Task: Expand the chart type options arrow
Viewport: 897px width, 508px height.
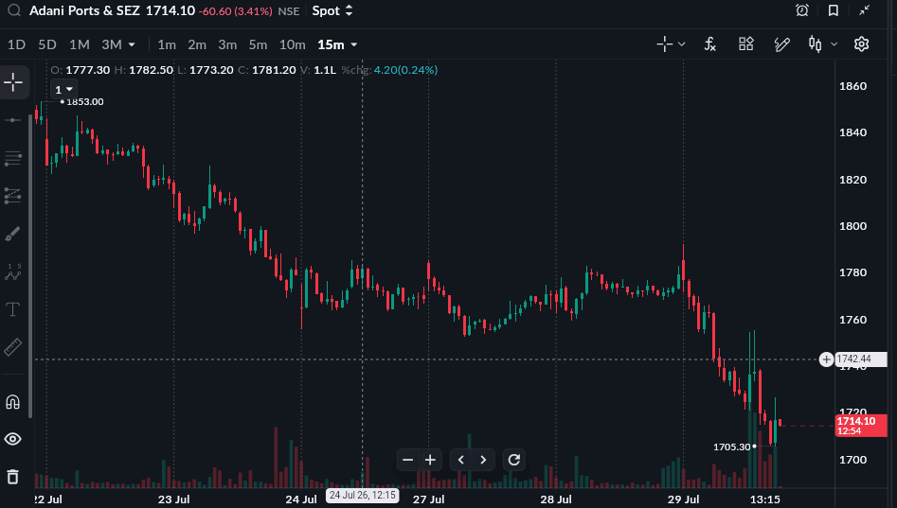Action: pos(834,44)
